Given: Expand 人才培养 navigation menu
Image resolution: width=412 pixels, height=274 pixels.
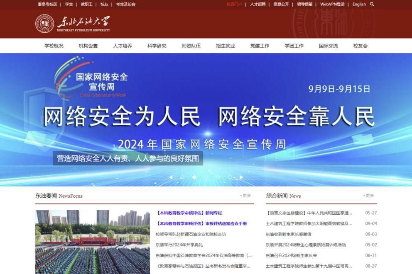Looking at the screenshot, I should (123, 46).
